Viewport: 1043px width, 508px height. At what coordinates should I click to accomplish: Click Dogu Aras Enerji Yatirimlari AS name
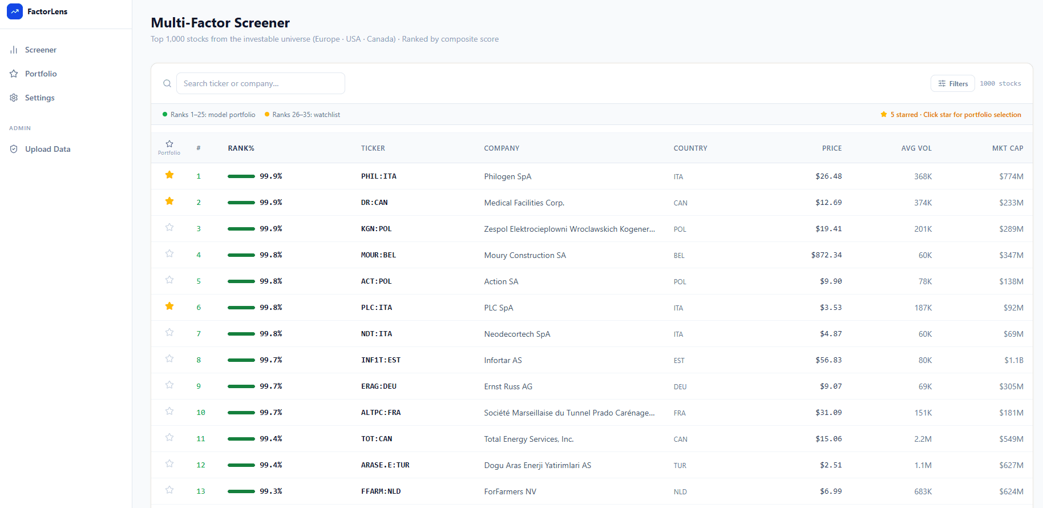pos(537,465)
